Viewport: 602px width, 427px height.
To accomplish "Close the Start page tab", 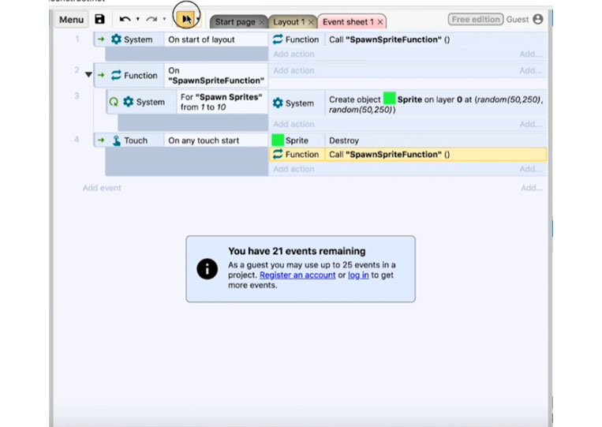I will point(261,22).
